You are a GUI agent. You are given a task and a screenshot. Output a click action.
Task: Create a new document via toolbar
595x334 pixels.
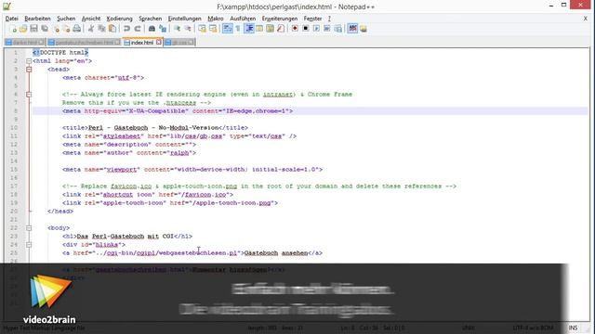[12, 29]
